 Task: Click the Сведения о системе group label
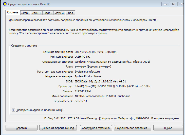pos(24,46)
